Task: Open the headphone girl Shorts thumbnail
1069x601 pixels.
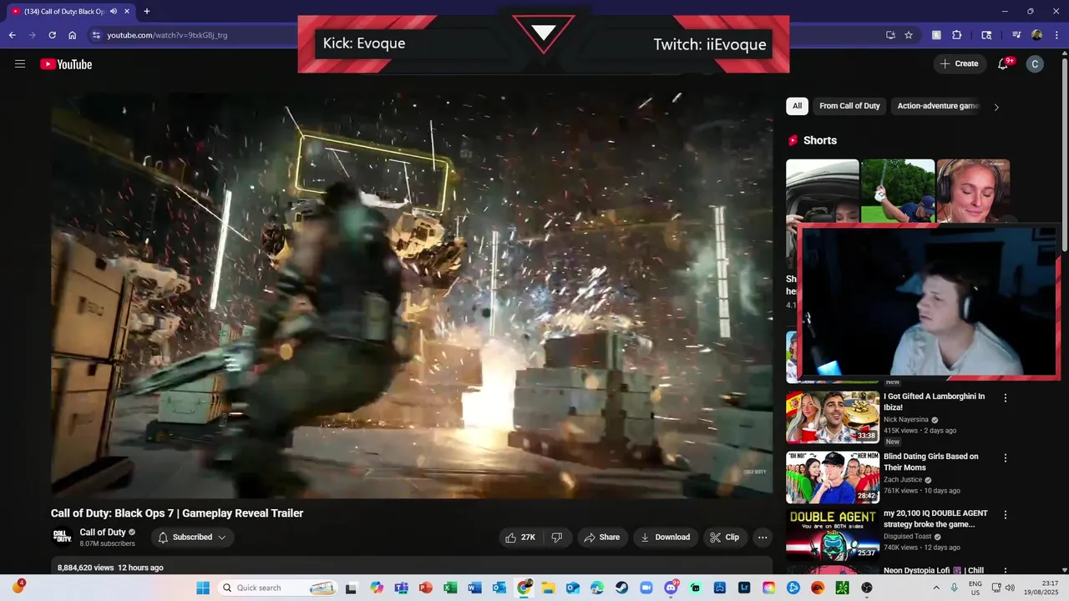Action: tap(973, 190)
